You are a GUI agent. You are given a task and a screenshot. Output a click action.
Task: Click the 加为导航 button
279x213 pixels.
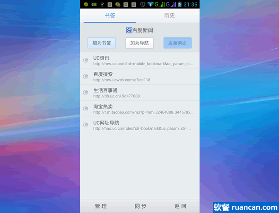tap(139, 43)
